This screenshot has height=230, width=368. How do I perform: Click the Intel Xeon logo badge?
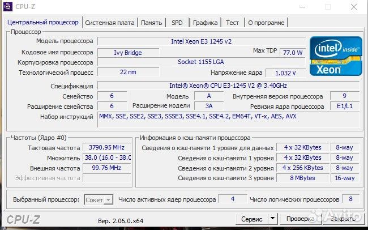pos(336,56)
